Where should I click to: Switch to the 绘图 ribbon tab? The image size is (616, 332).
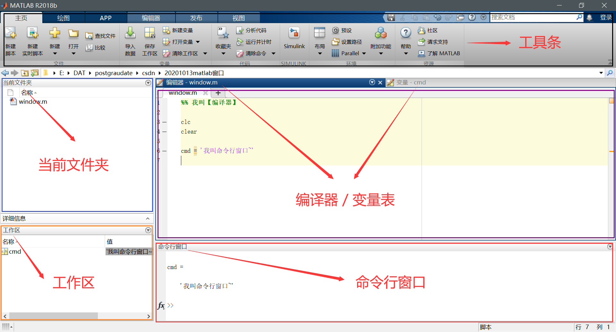click(63, 18)
